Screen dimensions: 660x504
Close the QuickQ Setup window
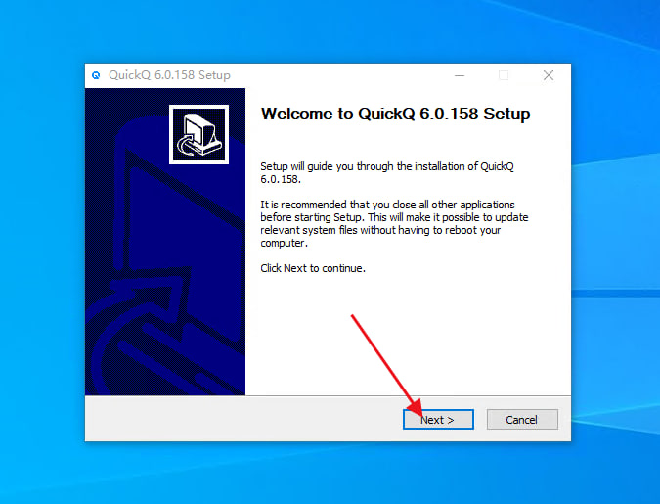coord(548,76)
